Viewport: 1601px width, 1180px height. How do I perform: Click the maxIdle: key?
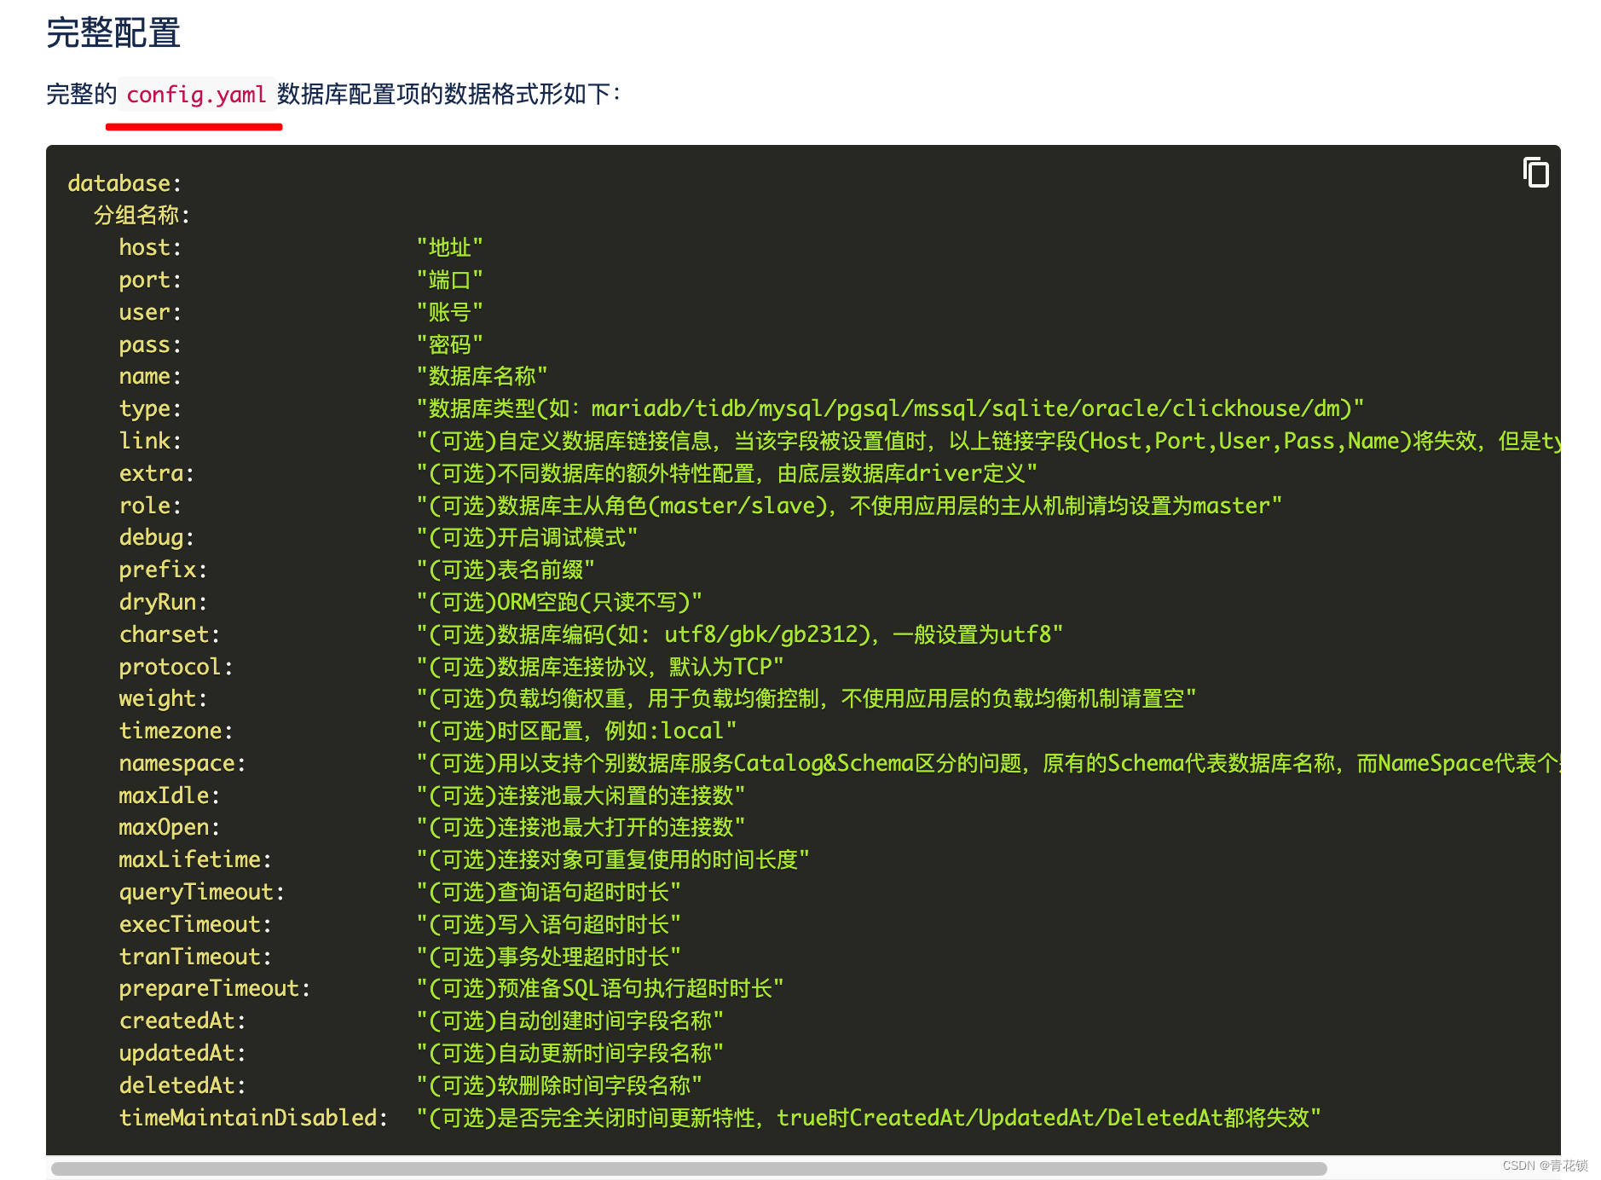(170, 795)
